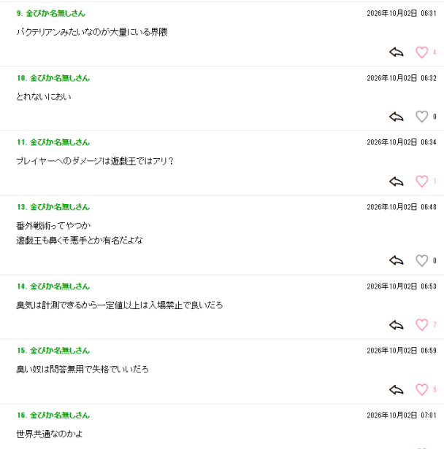
Task: Click reply arrow on comment 13
Action: (397, 260)
